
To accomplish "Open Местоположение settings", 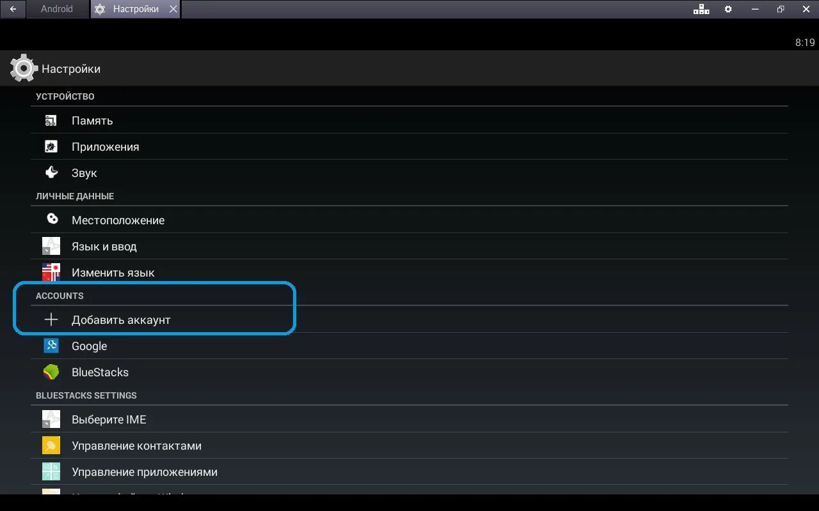I will tap(409, 220).
